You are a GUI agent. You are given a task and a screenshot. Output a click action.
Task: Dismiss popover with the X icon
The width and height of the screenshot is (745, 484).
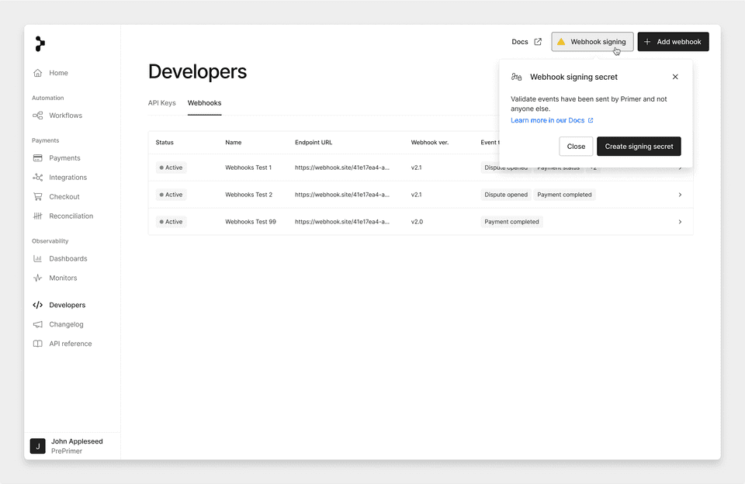(675, 77)
